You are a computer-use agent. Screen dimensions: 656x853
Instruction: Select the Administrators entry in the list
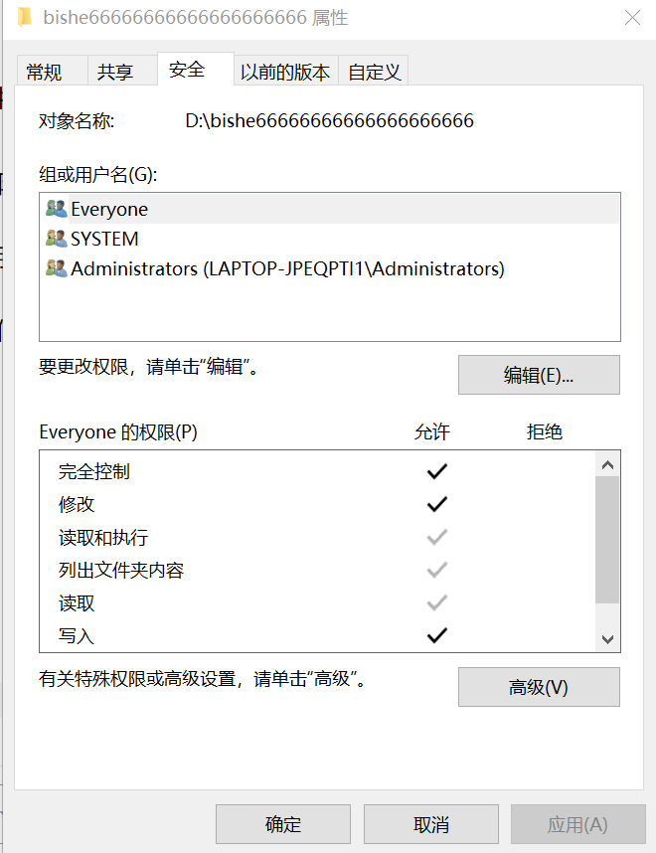[x=199, y=268]
